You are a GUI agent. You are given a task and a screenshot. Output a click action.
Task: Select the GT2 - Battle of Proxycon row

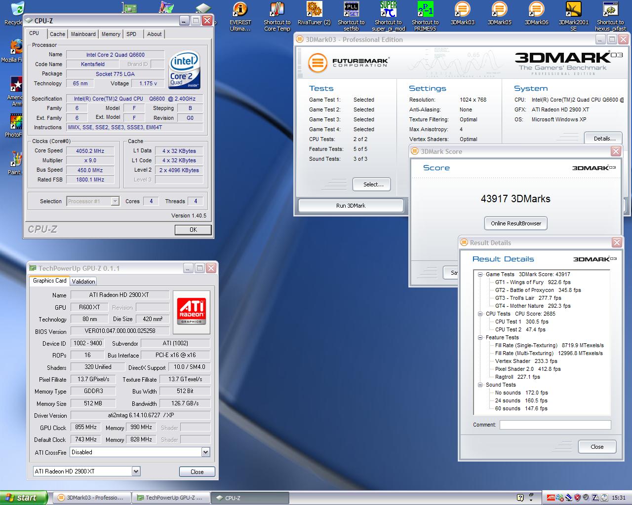[x=538, y=290]
